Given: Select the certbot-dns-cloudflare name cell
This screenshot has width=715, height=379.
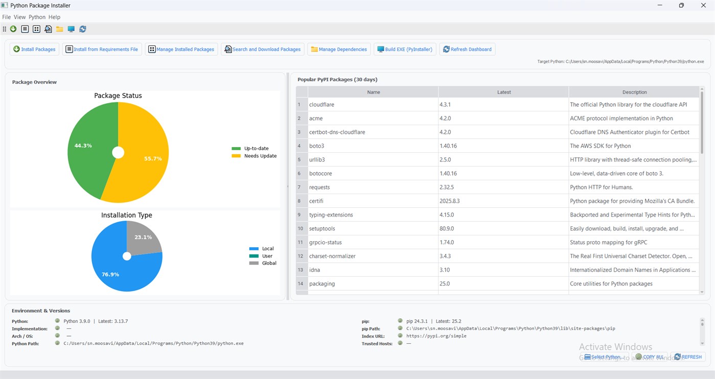Looking at the screenshot, I should pos(373,132).
